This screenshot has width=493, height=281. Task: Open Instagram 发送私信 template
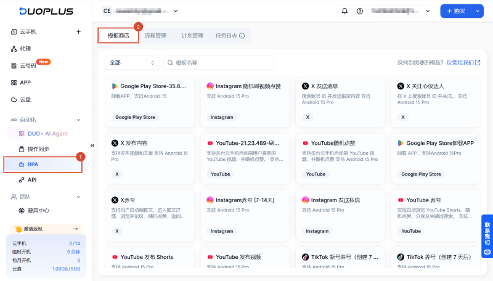(340, 215)
